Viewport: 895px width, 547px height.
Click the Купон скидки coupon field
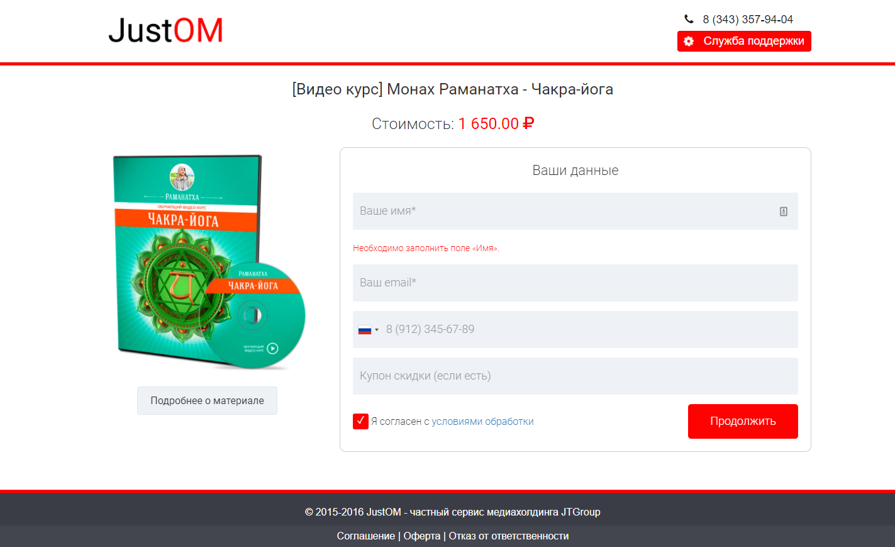575,376
